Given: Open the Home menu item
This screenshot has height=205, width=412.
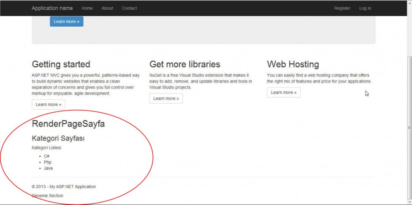Looking at the screenshot, I should (87, 8).
